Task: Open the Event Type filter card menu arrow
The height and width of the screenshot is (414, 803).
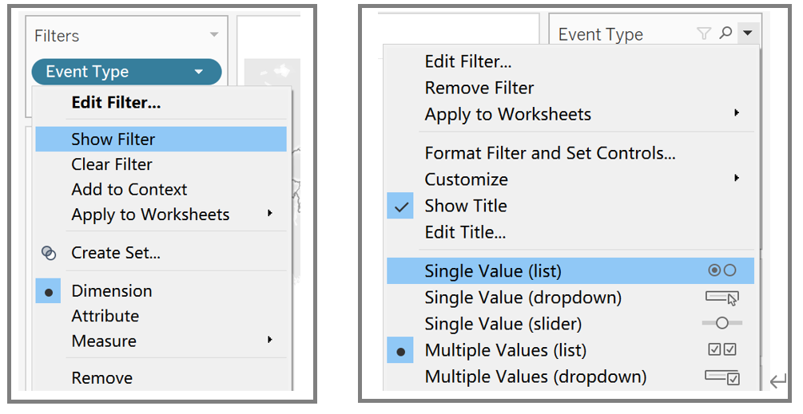Action: (x=747, y=34)
